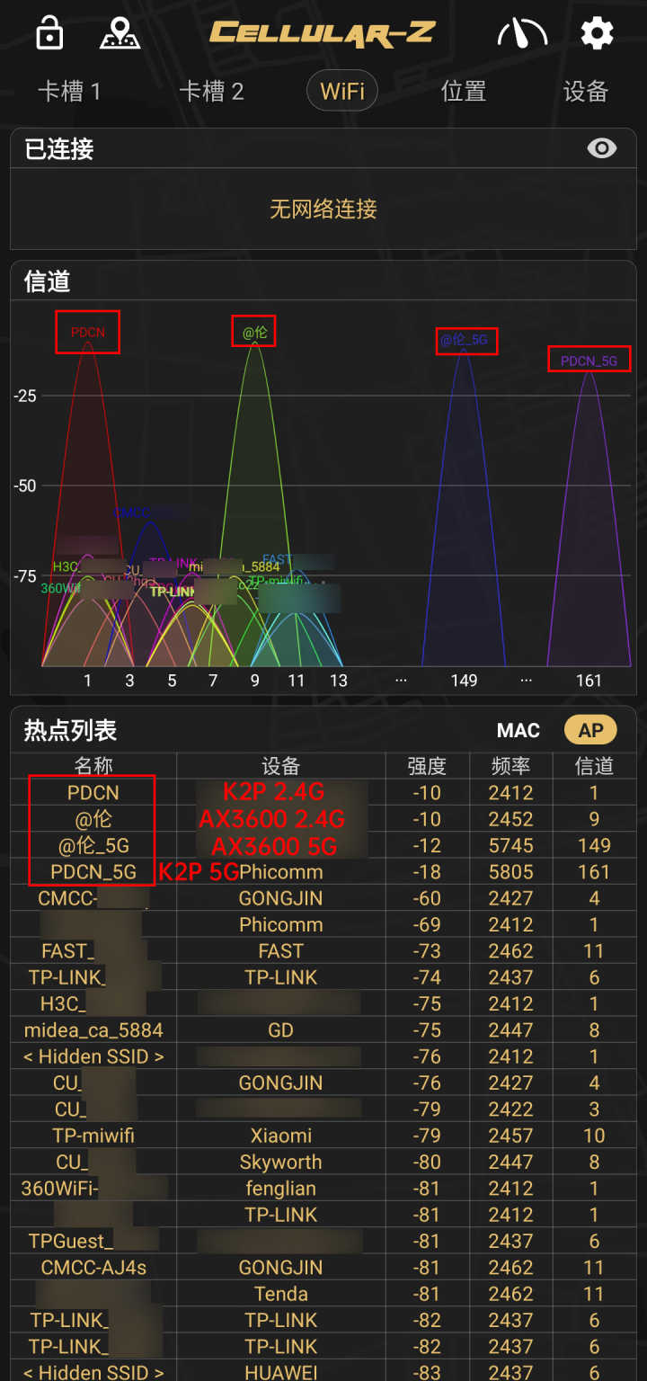Click the 2452 frequency value
This screenshot has width=647, height=1381.
510,819
